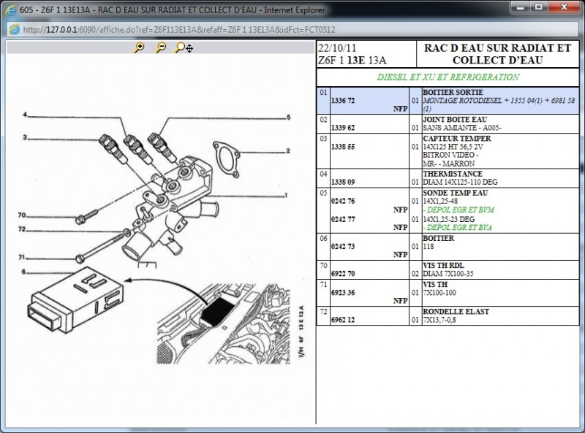Maximize the Internet Explorer window

pyautogui.click(x=538, y=9)
